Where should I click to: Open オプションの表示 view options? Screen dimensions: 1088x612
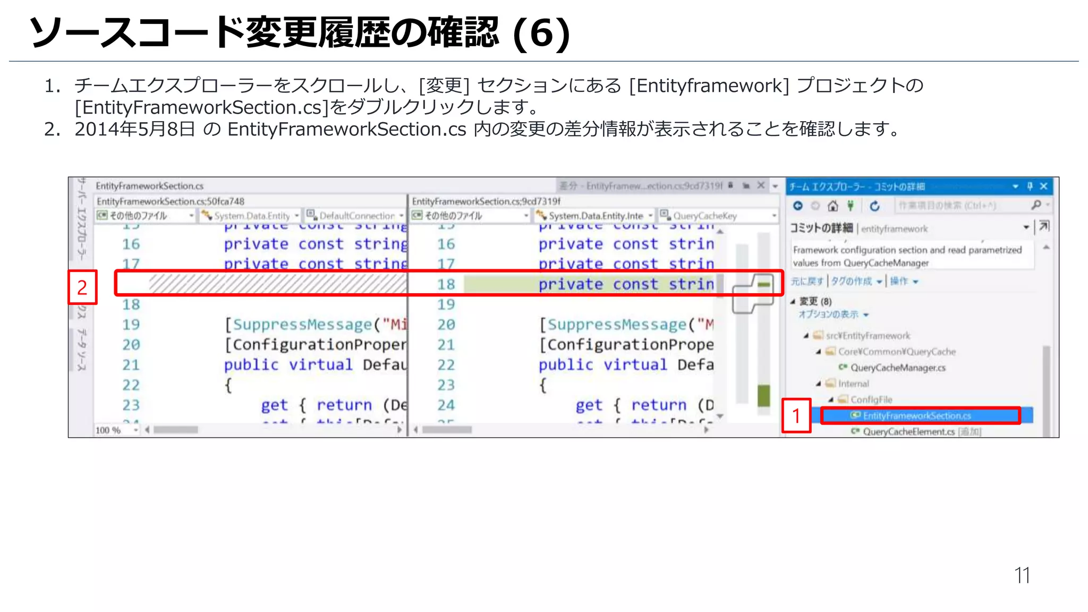click(x=833, y=314)
